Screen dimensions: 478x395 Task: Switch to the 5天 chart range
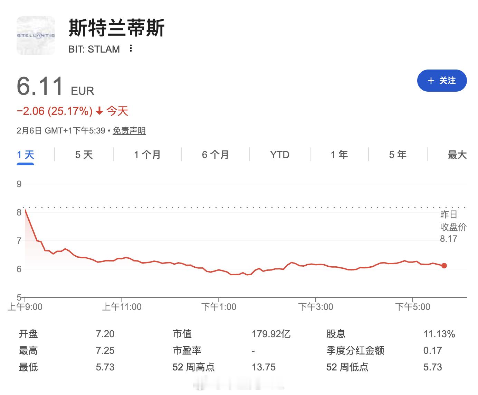pos(83,155)
